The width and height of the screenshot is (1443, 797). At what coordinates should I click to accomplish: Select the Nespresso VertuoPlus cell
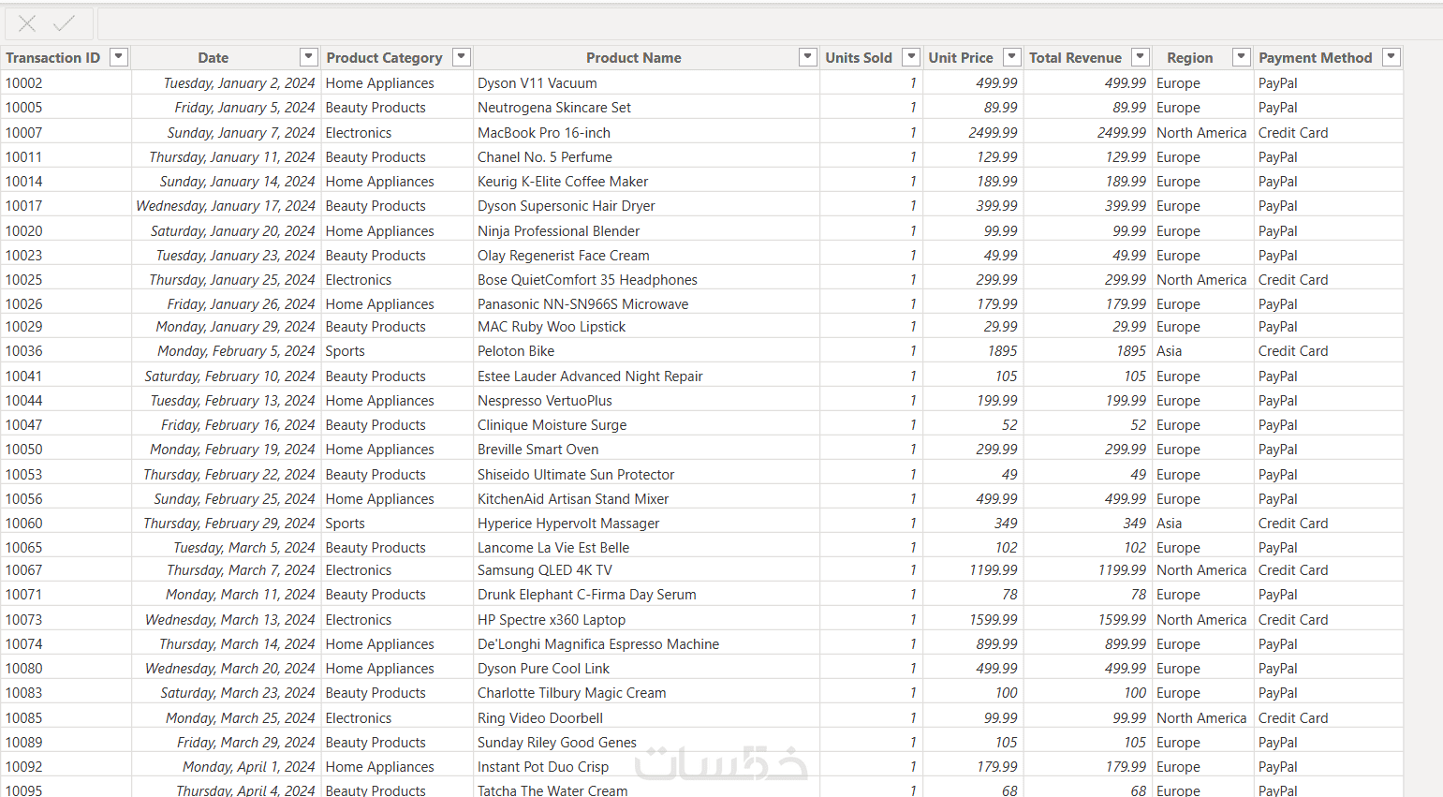[x=646, y=401]
